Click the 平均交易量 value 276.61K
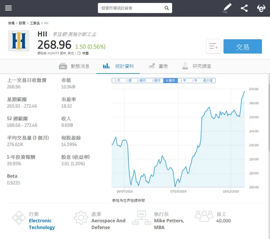 point(15,144)
